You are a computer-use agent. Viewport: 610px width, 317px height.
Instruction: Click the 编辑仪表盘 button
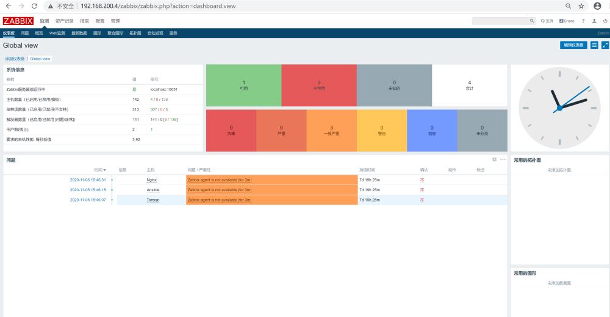pos(573,45)
